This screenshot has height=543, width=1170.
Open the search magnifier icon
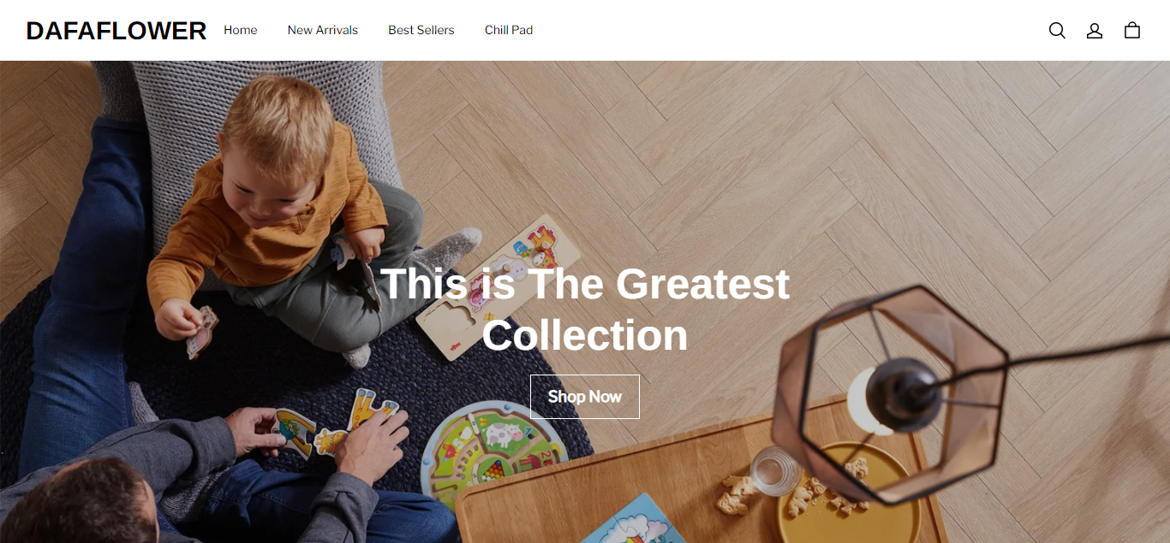click(1057, 30)
